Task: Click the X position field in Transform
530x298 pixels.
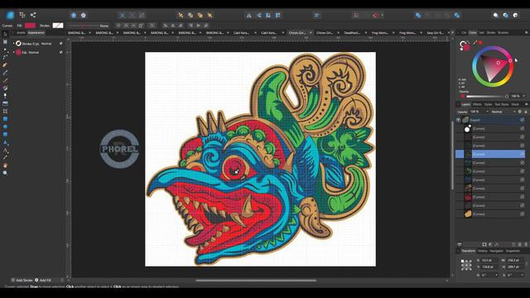Action: click(489, 260)
